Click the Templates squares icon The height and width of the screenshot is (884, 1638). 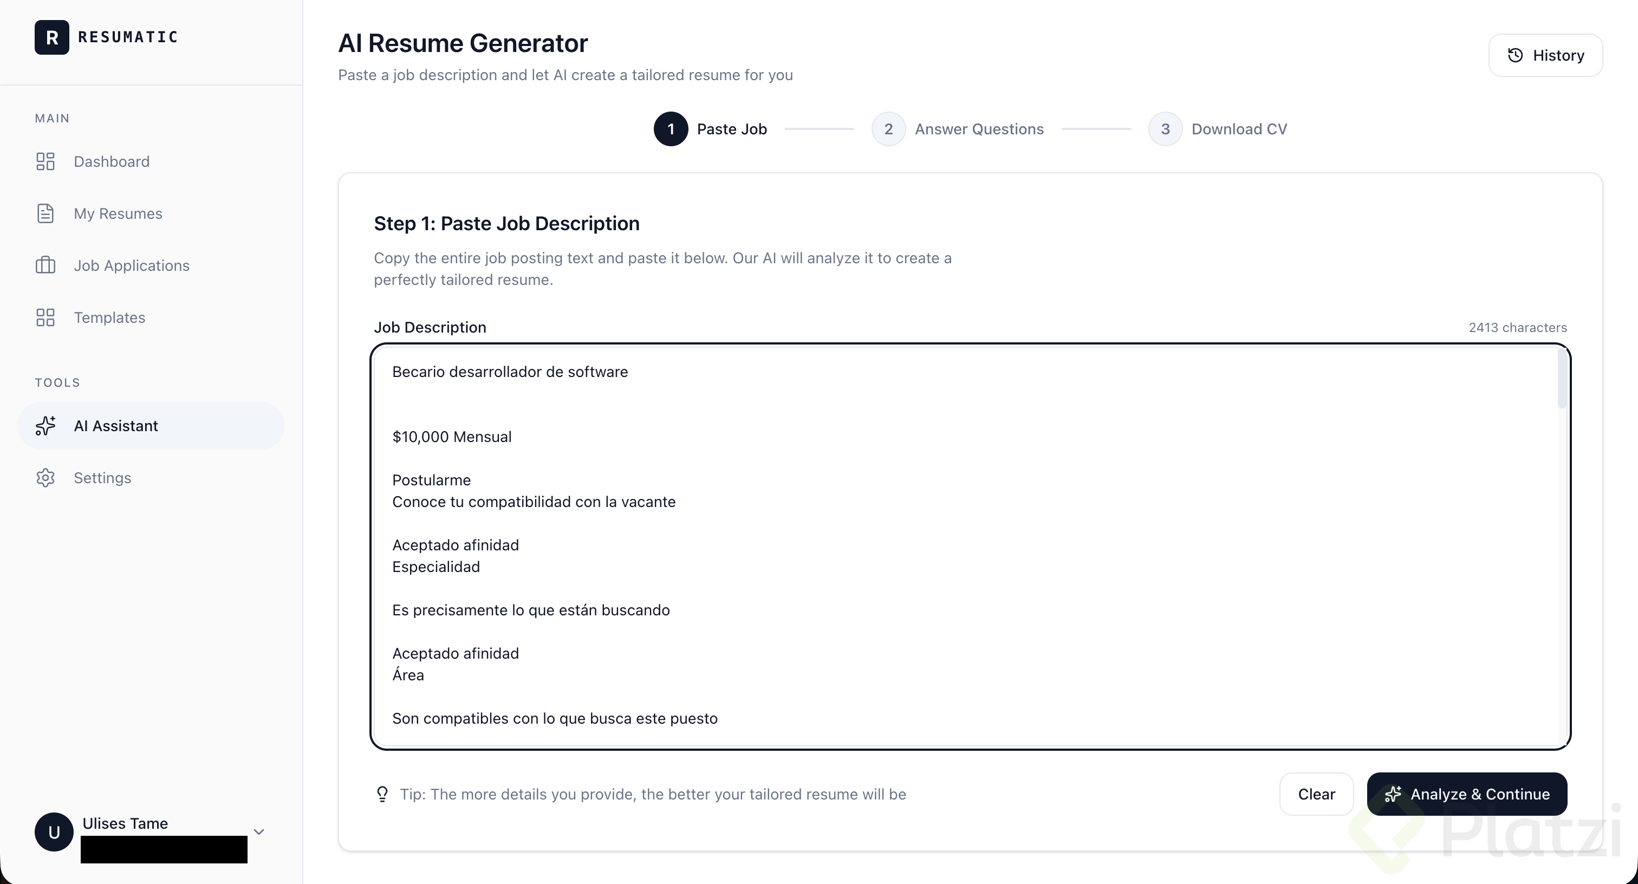click(45, 317)
